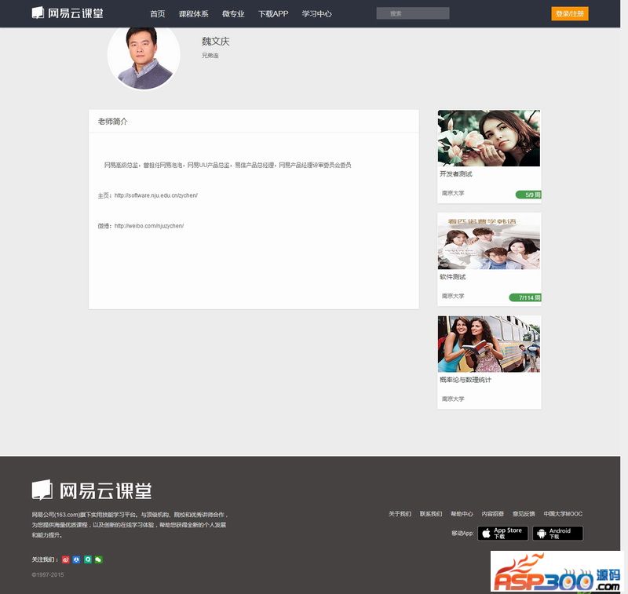This screenshot has height=594, width=628.
Task: Click the orange 登录/注册 button
Action: click(570, 13)
